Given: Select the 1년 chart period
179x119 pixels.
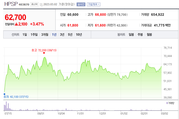Looking at the screenshot, I should (54, 35).
